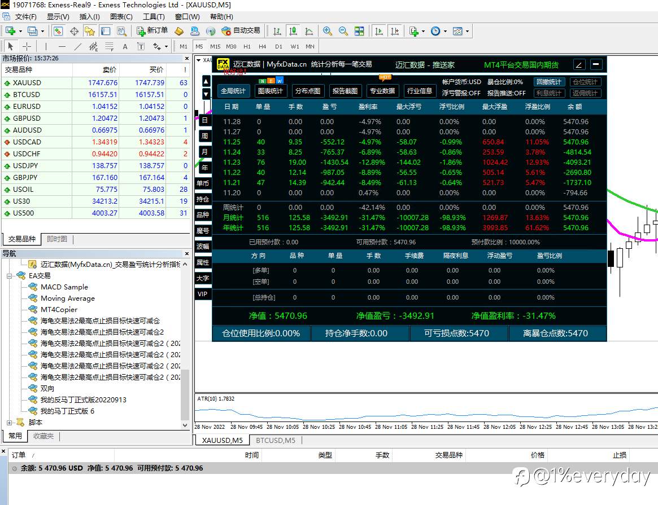
Task: Switch to the 收藏夹 tab in Navigator
Action: click(43, 436)
